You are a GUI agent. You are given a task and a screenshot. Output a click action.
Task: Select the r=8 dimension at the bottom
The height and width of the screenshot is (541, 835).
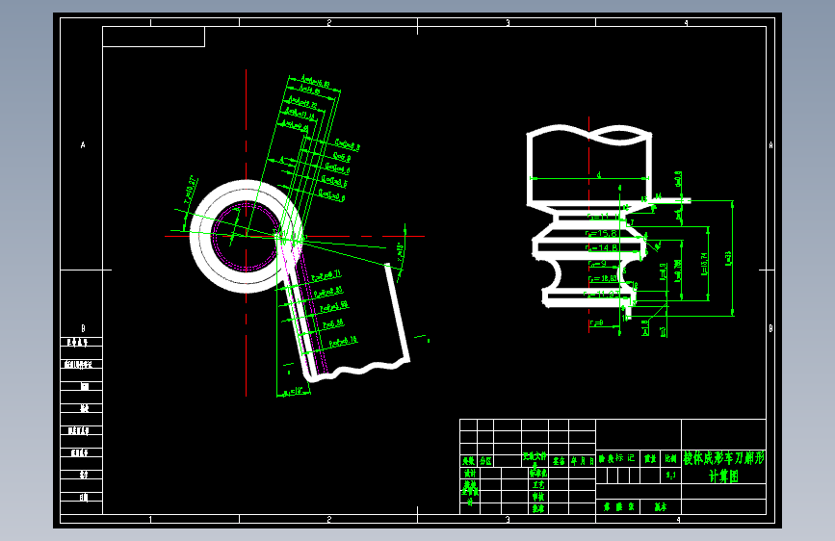click(x=596, y=322)
